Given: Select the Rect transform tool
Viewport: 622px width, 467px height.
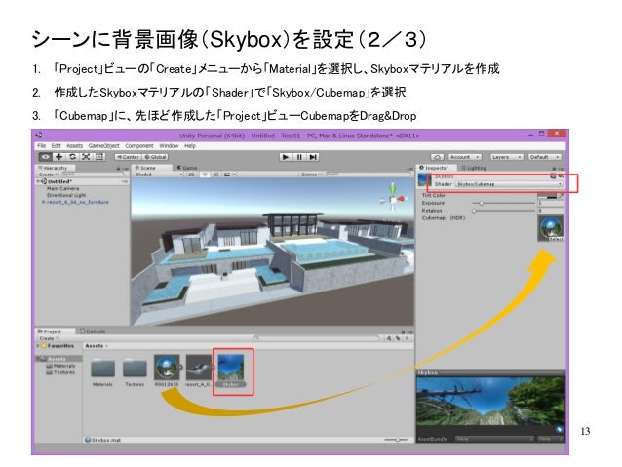Looking at the screenshot, I should pyautogui.click(x=99, y=157).
